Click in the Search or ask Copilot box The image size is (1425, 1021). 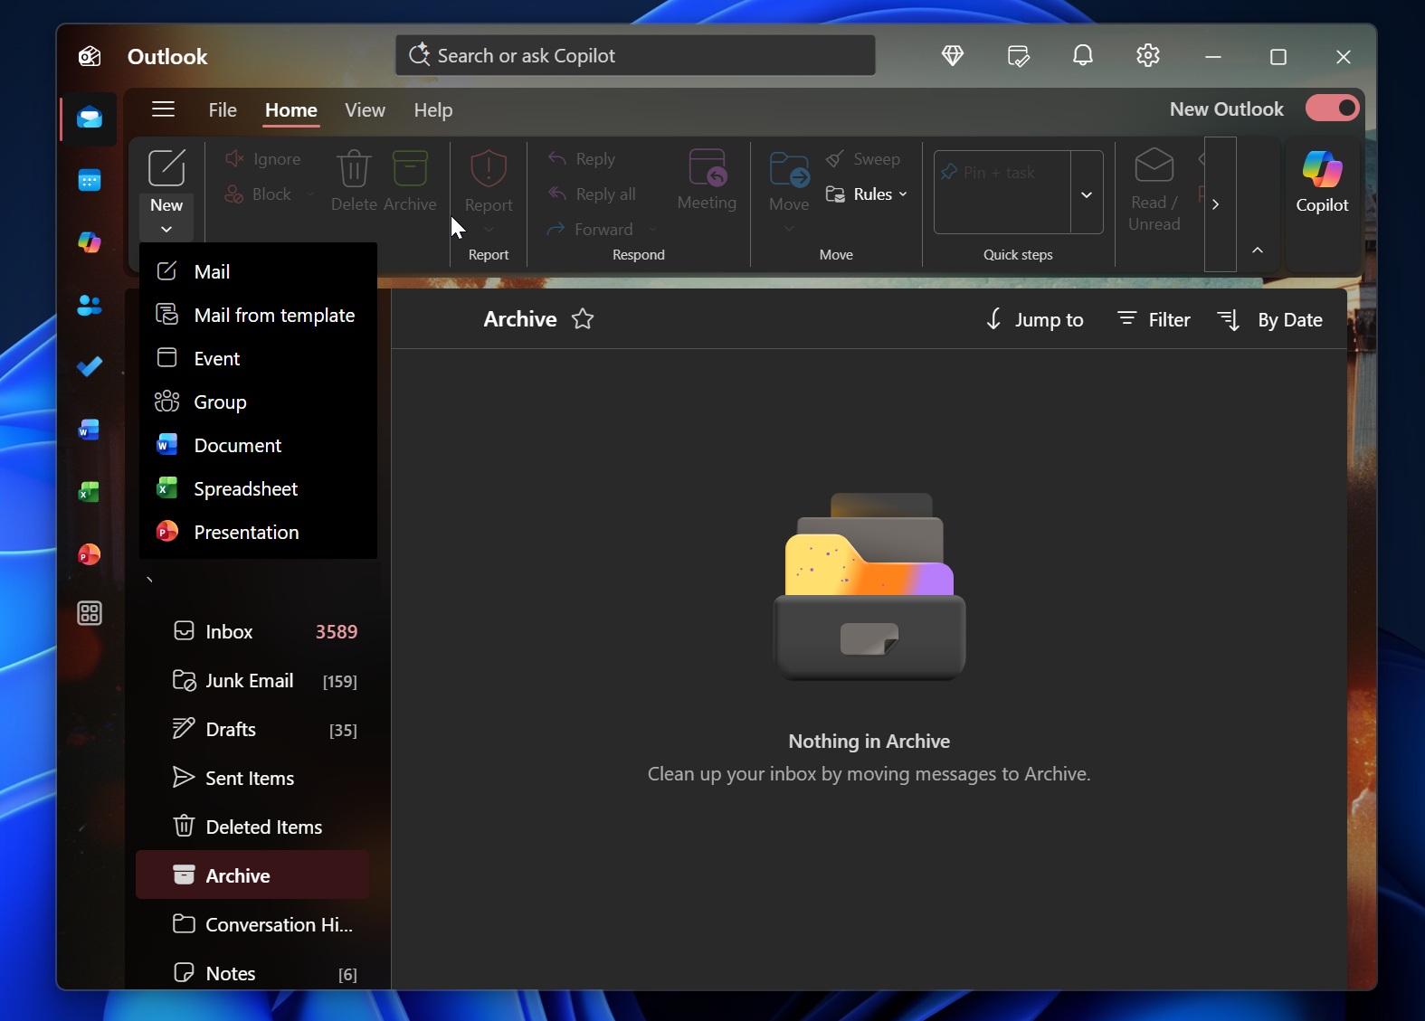pos(635,56)
